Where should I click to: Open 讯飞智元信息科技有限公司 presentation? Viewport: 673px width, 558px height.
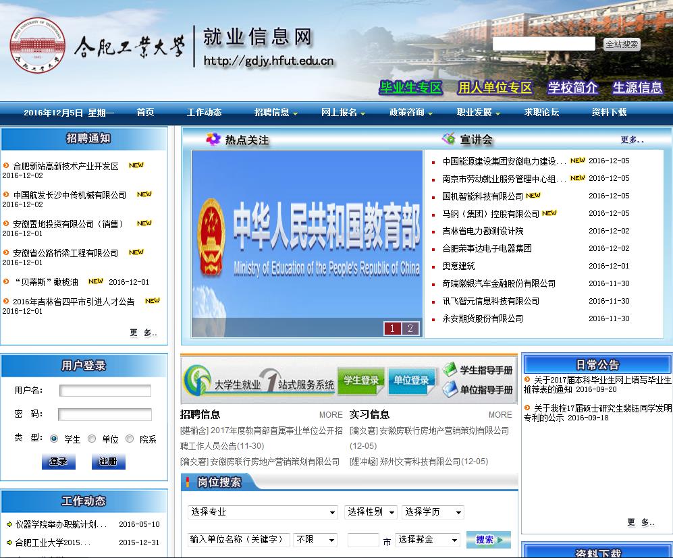pos(491,301)
